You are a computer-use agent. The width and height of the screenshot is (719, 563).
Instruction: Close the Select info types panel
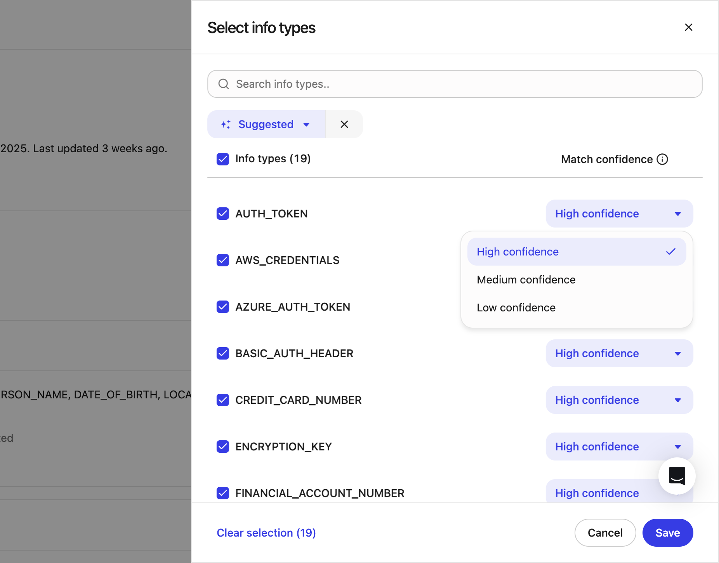688,27
